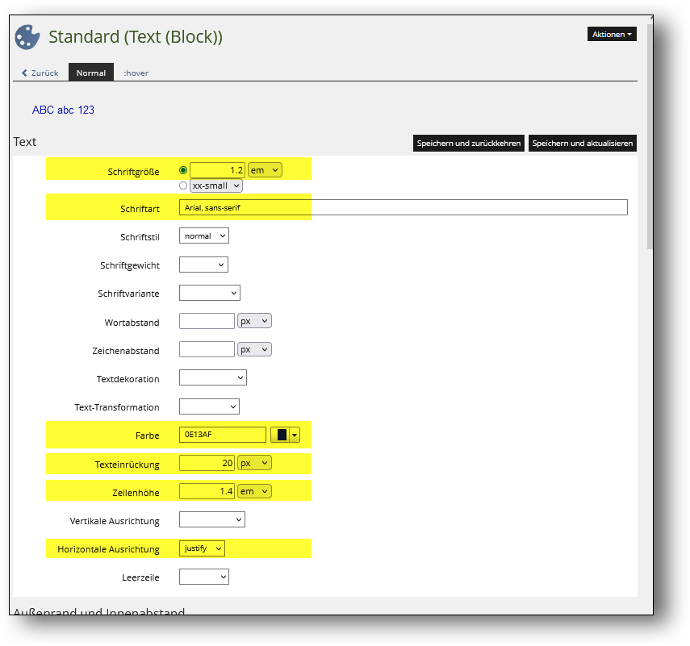Click Speichern und zurückkehren button

click(468, 144)
